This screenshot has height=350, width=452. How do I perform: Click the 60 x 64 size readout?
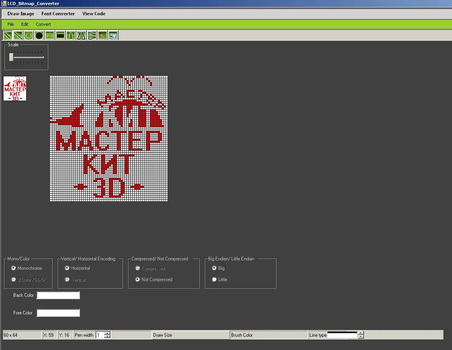[x=22, y=335]
